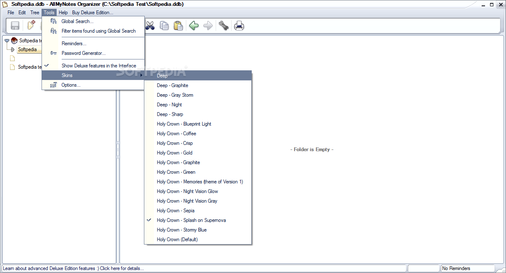Screen dimensions: 506x273
Task: Open Reminders from the Tools menu
Action: coord(93,44)
